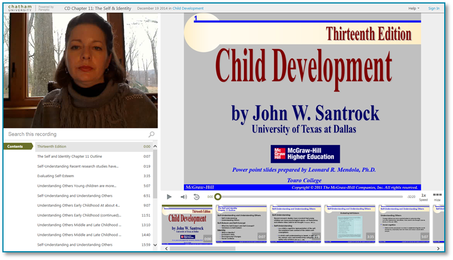Select the Contents tab

click(18, 146)
